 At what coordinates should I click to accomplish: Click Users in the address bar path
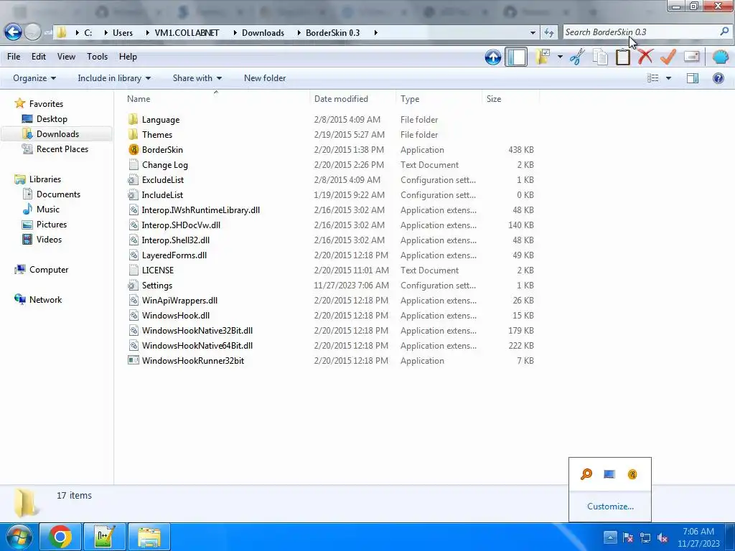(123, 33)
